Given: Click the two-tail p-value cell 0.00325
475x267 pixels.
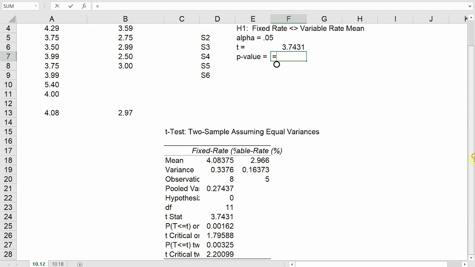Looking at the screenshot, I should (x=220, y=245).
